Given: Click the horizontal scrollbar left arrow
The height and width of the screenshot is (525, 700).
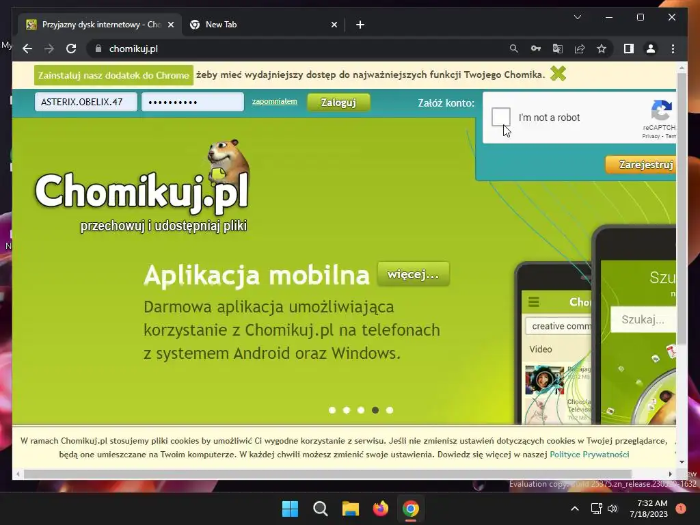Looking at the screenshot, I should [18, 474].
